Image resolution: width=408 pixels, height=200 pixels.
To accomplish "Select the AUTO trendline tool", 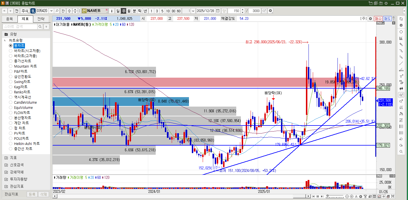I will pos(401,70).
